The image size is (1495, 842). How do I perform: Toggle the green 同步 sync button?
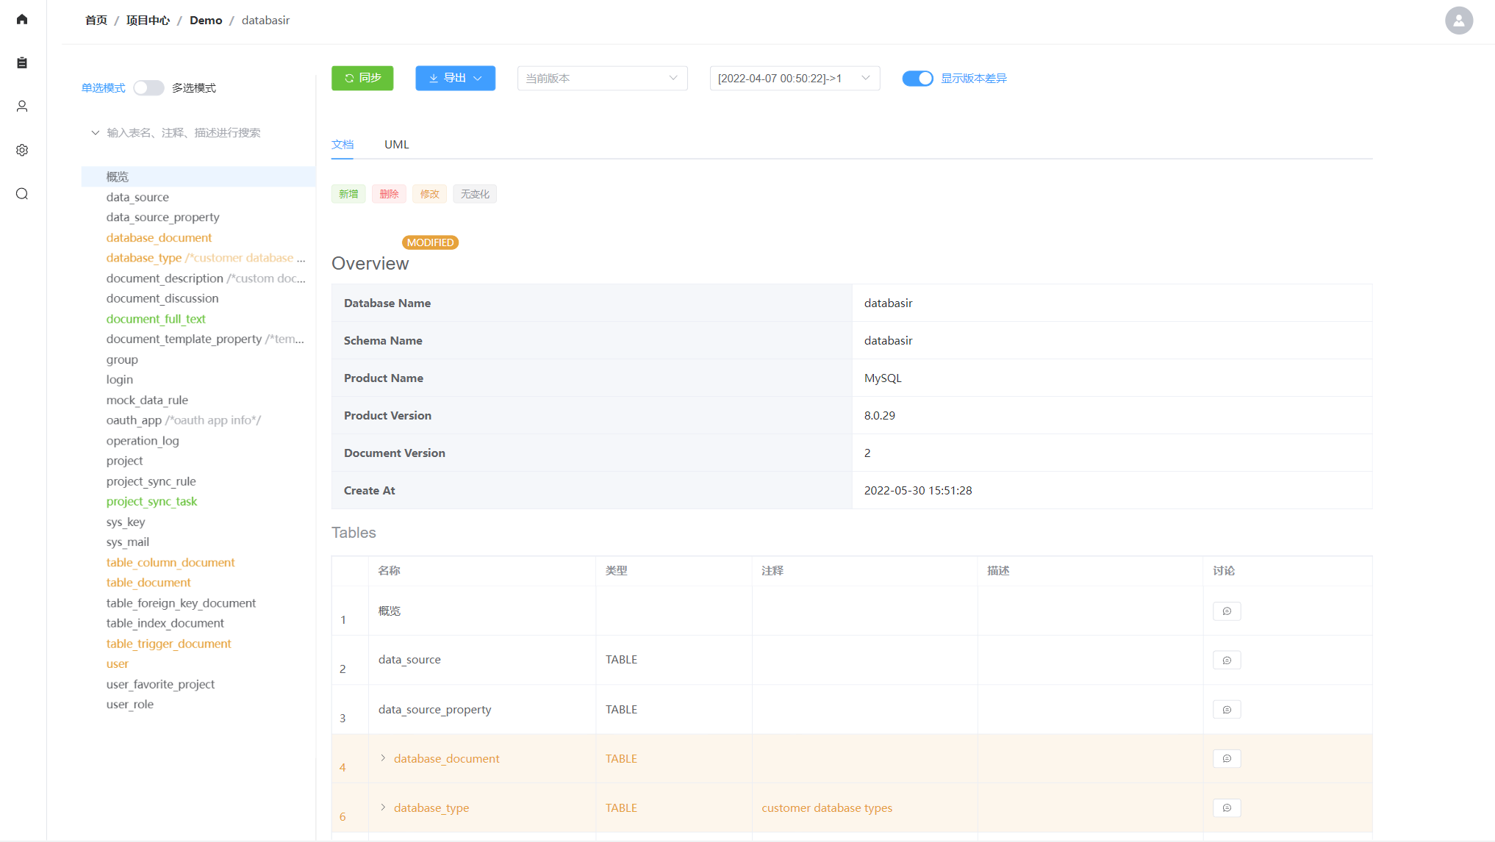tap(362, 78)
